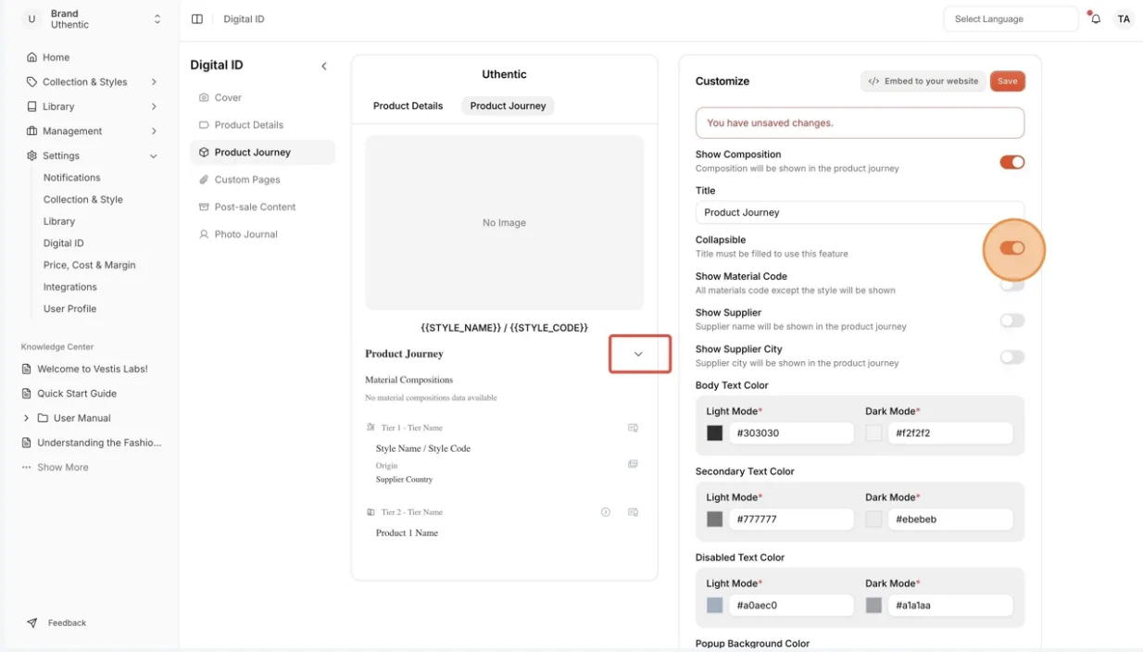Click the Collection & Styles tag icon
Image resolution: width=1143 pixels, height=652 pixels.
[32, 81]
